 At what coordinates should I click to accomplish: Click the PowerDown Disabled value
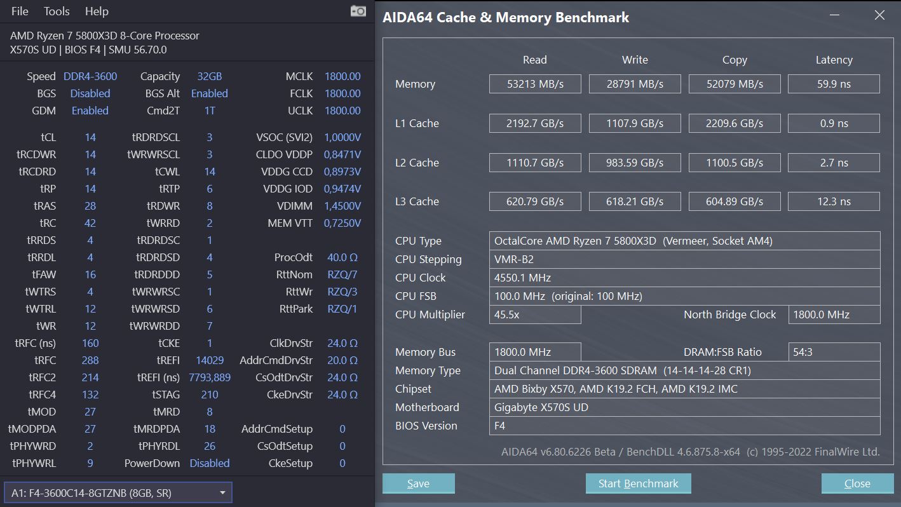click(210, 463)
